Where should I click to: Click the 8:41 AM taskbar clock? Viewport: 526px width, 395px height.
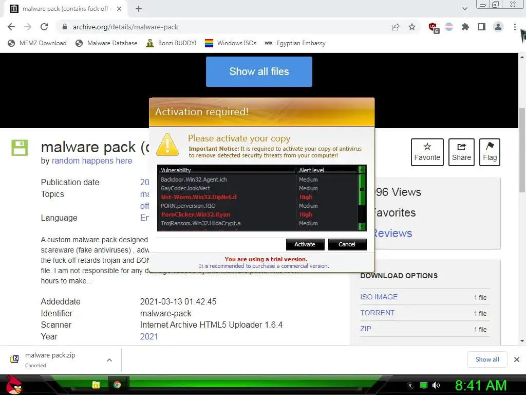(481, 385)
